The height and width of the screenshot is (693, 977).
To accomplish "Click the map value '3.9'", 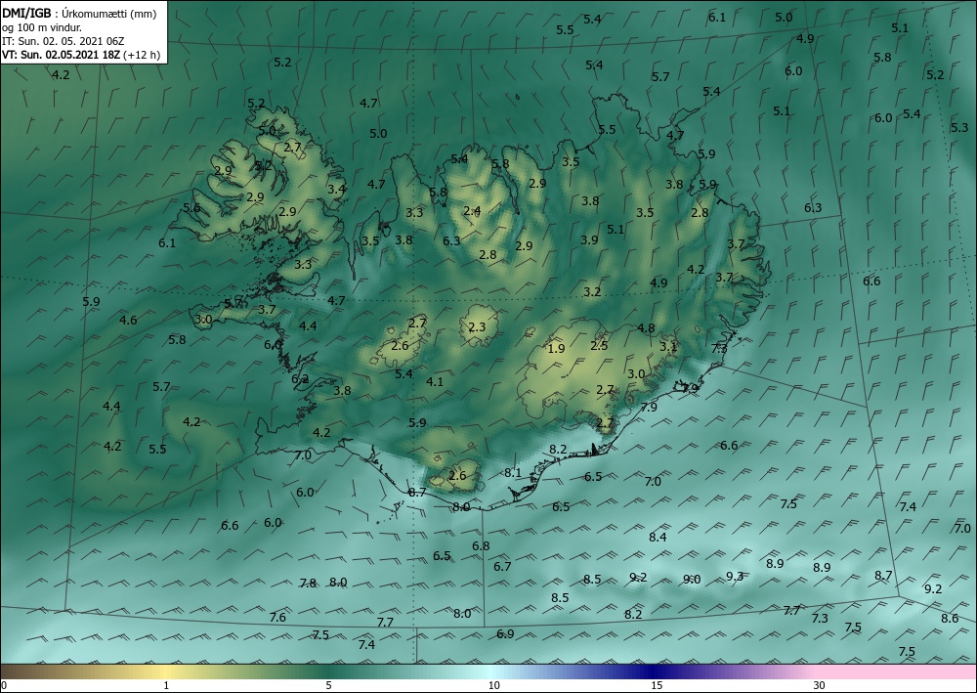I will point(589,239).
